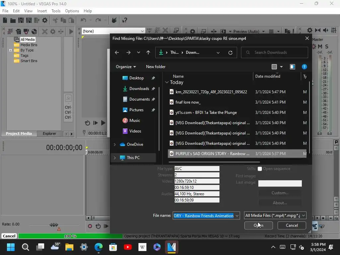Expand the By Type media bin

(x=10, y=50)
